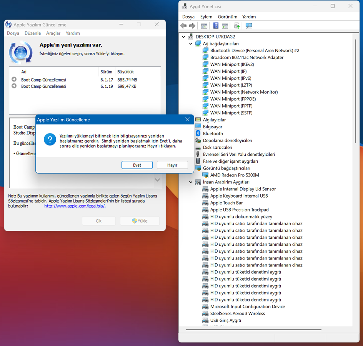
Task: Collapse the Ağ bağdaştırıcıları tree branch
Action: pos(191,43)
